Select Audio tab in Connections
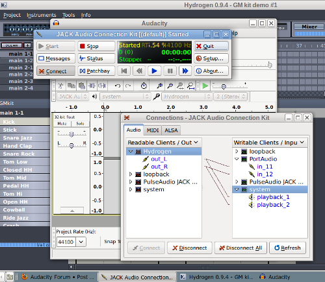Image resolution: width=325 pixels, height=282 pixels. click(x=133, y=130)
